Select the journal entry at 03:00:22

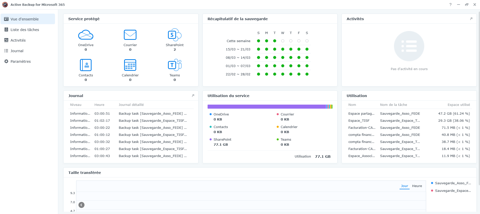click(x=131, y=128)
